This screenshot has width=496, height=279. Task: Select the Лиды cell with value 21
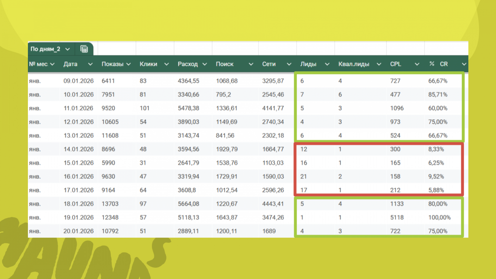tap(303, 176)
